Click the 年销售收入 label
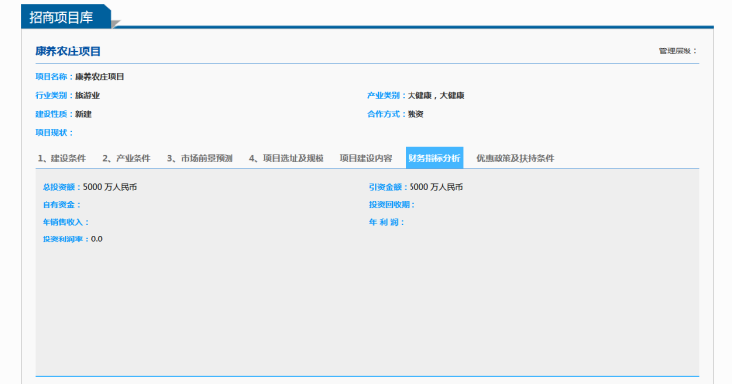Viewport: 732px width, 384px height. pyautogui.click(x=66, y=222)
